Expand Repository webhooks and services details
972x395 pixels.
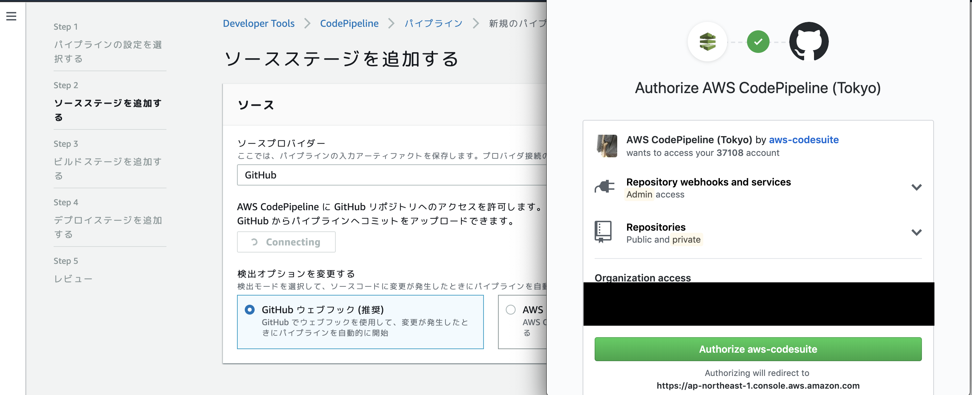[x=917, y=188]
